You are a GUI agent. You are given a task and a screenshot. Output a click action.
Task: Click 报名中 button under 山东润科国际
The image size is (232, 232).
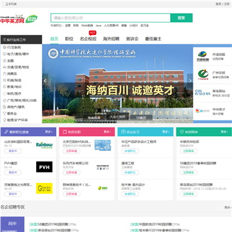(x=13, y=151)
